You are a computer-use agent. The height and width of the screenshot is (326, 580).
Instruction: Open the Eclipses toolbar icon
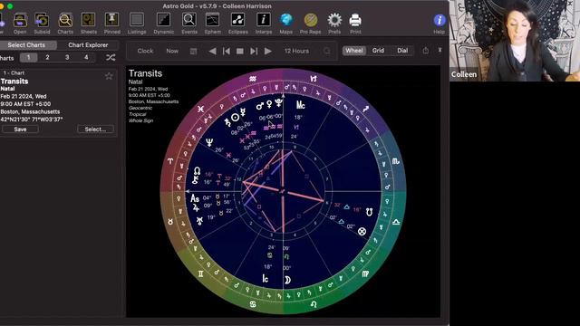click(x=237, y=20)
